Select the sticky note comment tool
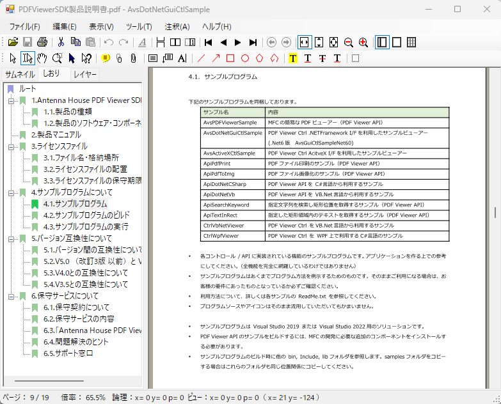The height and width of the screenshot is (404, 501). (x=105, y=58)
